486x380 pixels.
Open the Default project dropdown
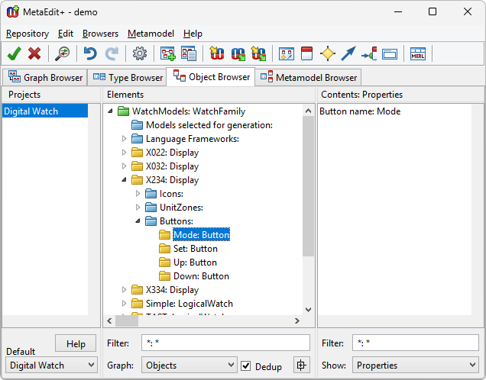(x=51, y=366)
